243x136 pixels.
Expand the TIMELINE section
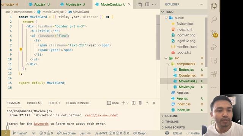tap(184, 122)
